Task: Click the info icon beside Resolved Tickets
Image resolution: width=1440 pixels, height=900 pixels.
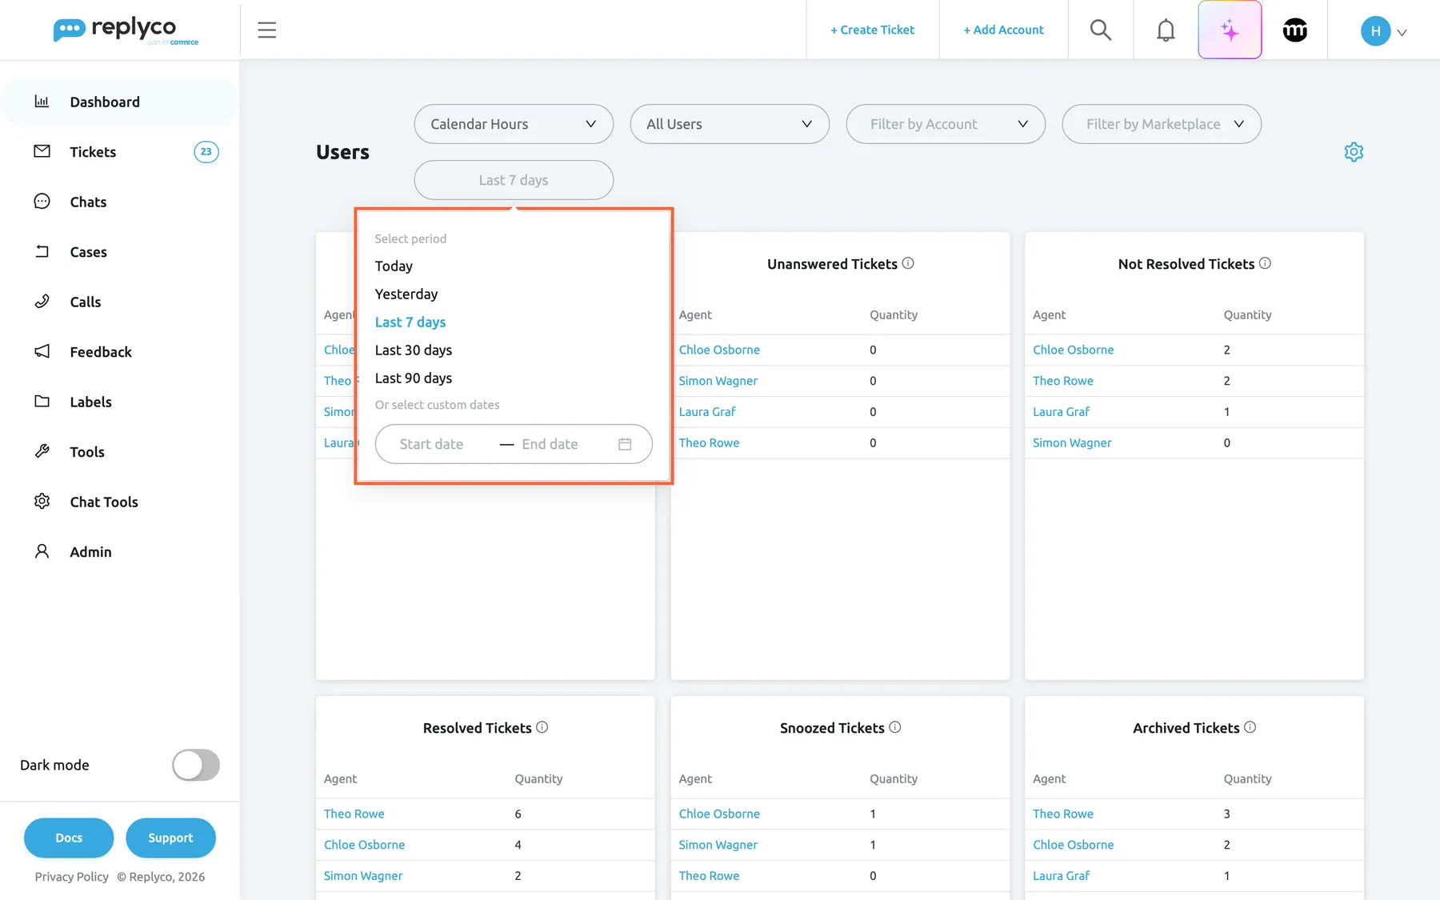Action: pos(542,727)
